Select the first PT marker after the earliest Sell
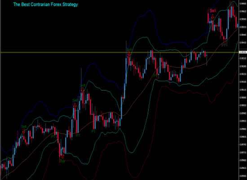Viewport: 247px width, 180px height. click(53, 136)
